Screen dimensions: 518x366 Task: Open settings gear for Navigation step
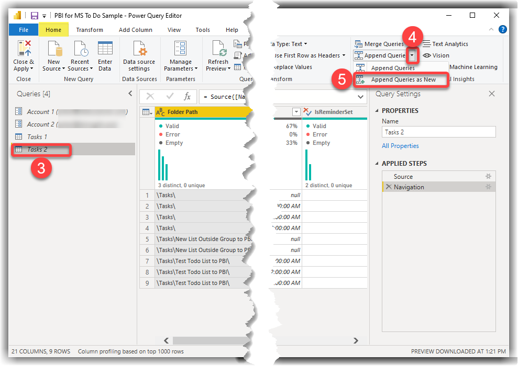click(488, 187)
